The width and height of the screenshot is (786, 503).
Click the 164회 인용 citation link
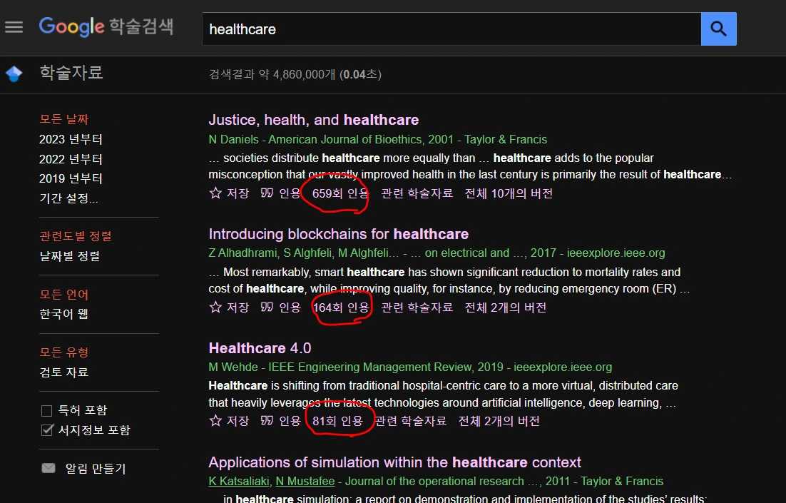pyautogui.click(x=340, y=308)
